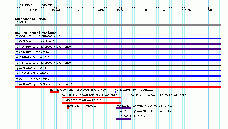Select the purple nsv4315319 variant bar
This screenshot has width=228, height=129.
click(123, 108)
